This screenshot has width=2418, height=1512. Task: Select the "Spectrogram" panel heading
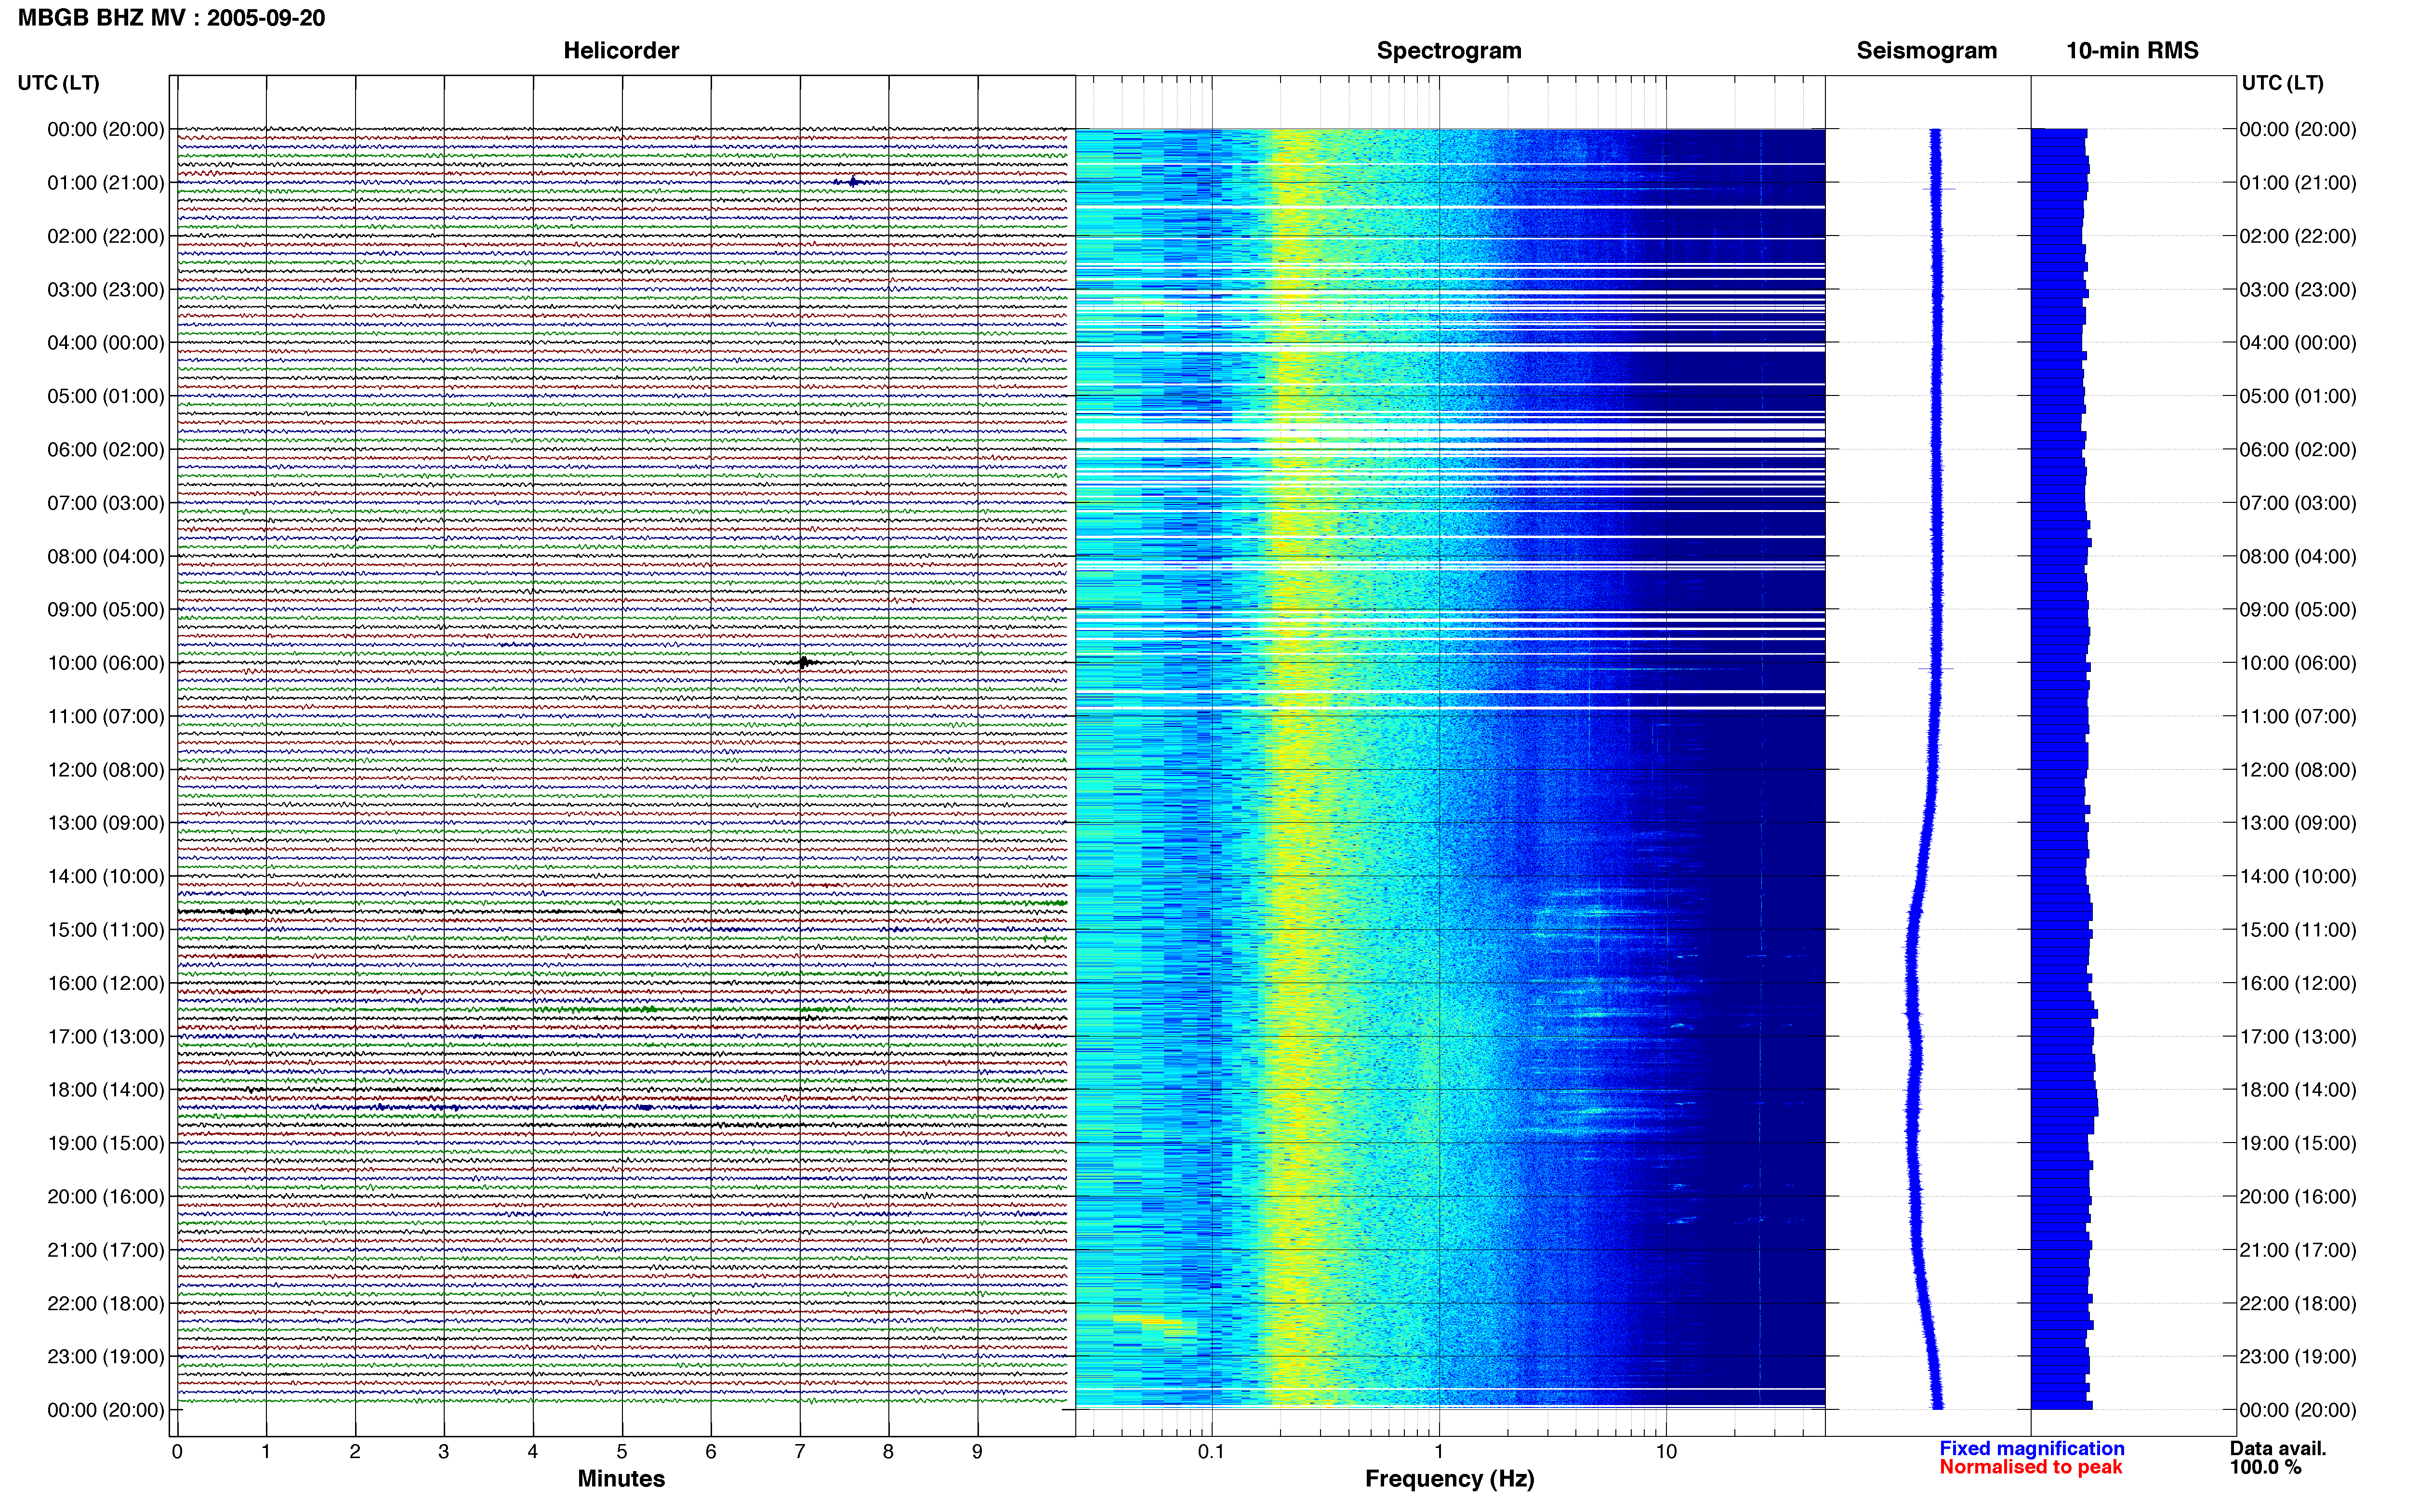point(1449,51)
